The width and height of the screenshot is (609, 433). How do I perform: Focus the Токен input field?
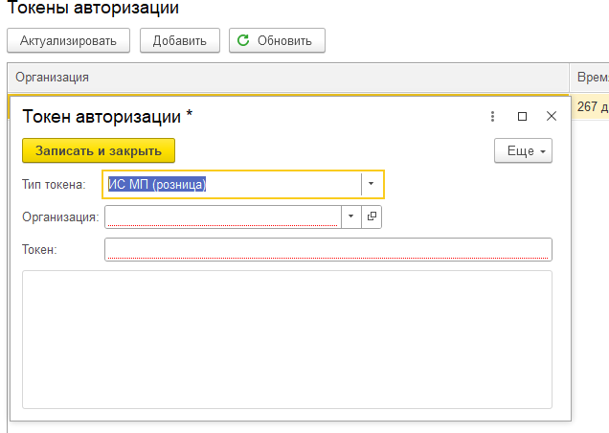pyautogui.click(x=328, y=249)
